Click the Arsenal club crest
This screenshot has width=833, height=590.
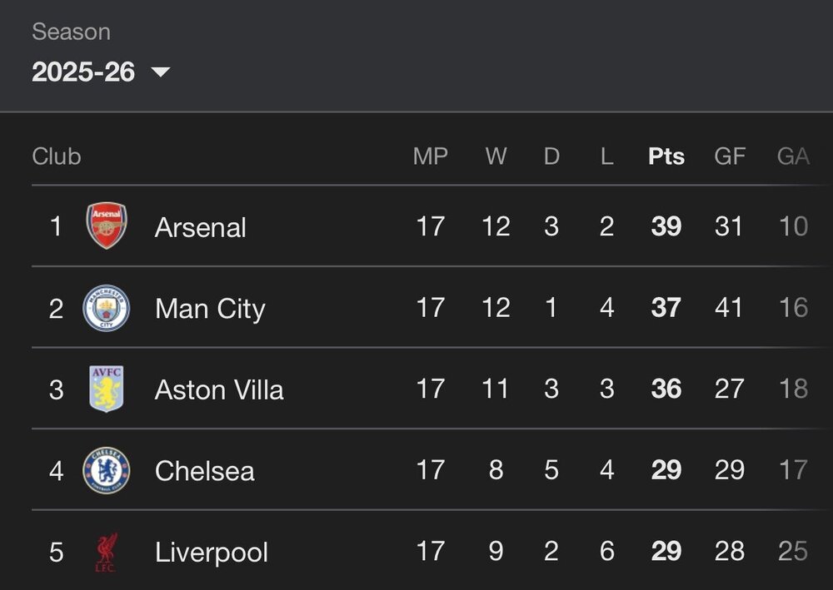click(x=107, y=226)
